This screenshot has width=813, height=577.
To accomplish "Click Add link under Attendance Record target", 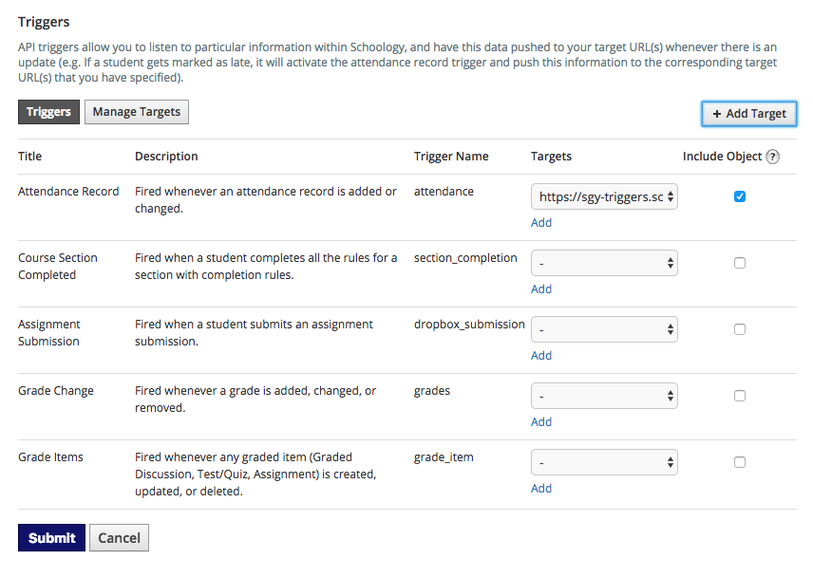I will pos(541,223).
